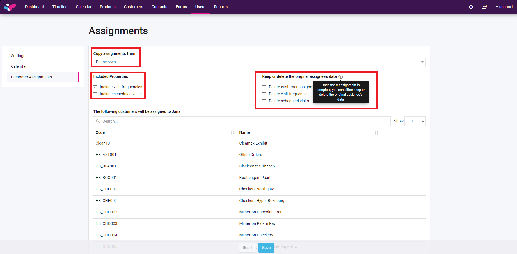Open the Show rows count dropdown
This screenshot has width=517, height=254.
pos(415,121)
